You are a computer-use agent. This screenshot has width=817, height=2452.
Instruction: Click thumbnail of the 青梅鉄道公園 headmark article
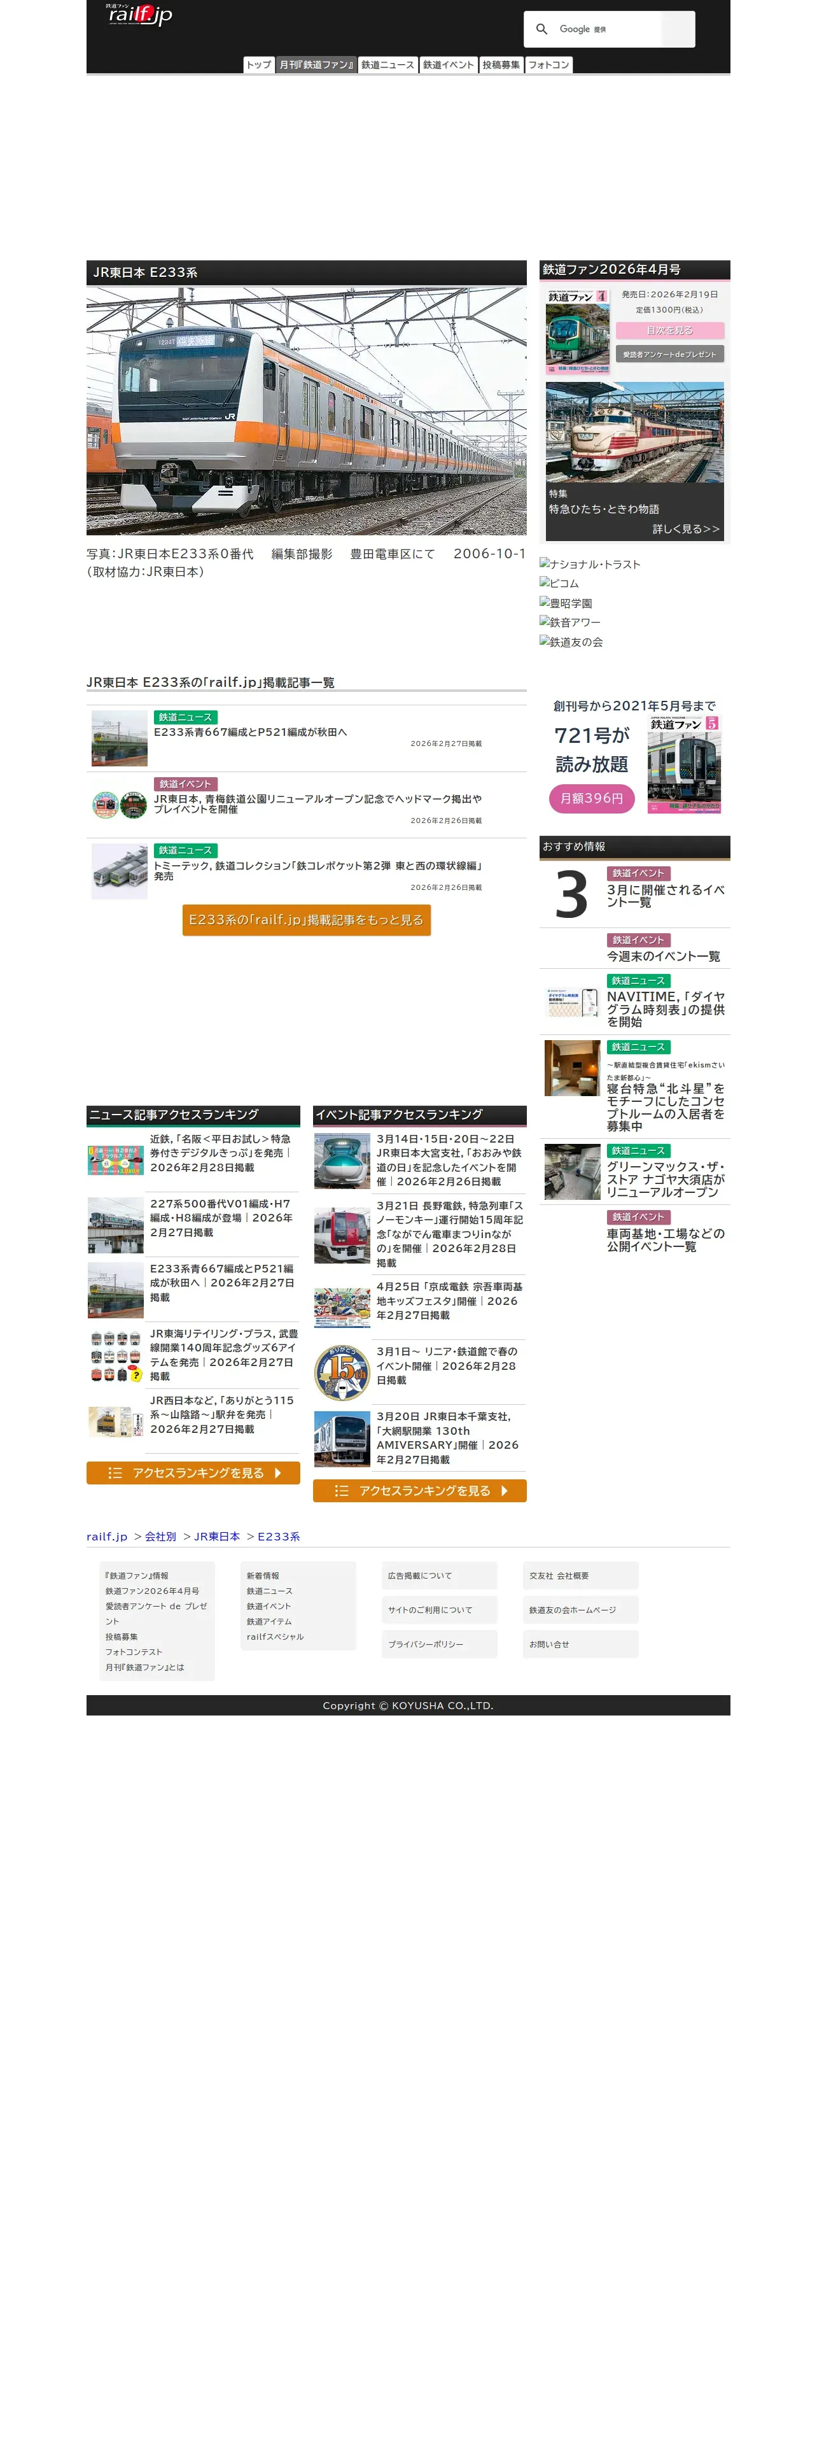click(119, 805)
